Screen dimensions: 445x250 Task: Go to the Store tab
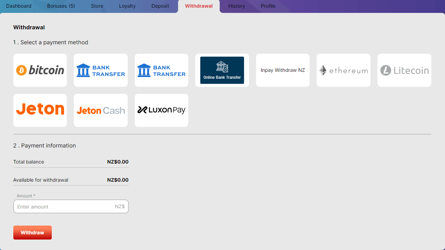point(97,6)
